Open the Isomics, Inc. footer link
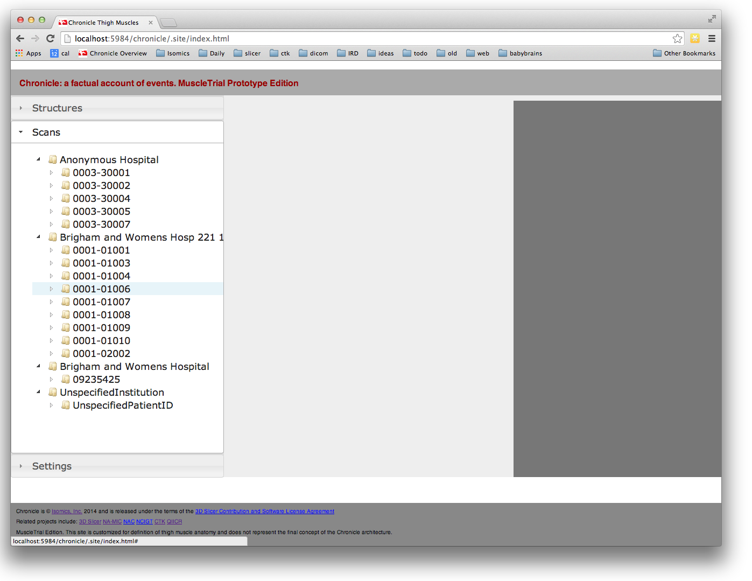This screenshot has width=752, height=581. (67, 512)
